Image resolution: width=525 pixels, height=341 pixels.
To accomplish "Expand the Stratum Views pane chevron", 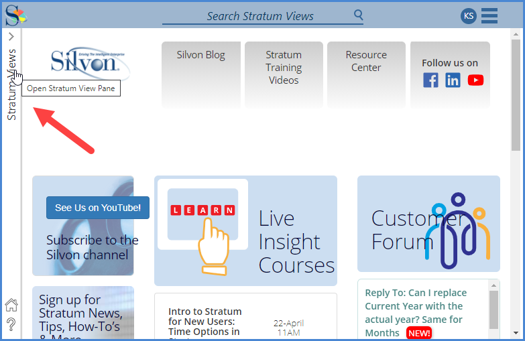I will click(11, 37).
